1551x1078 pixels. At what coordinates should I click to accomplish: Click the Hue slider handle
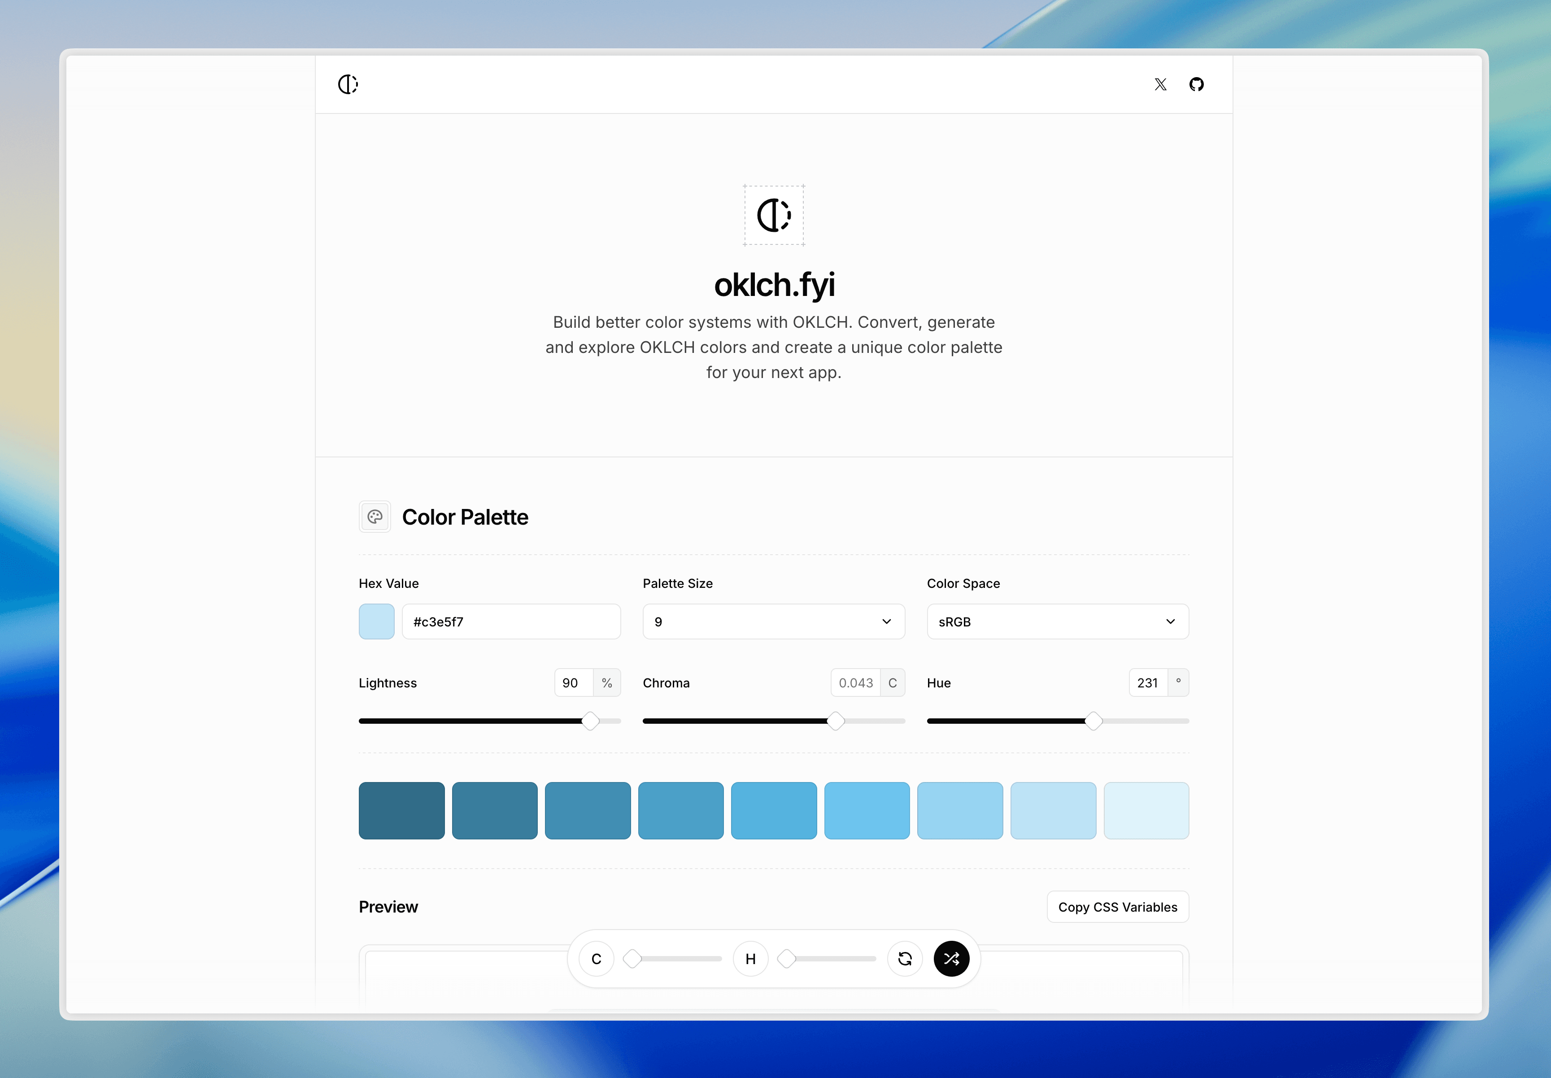(1094, 721)
